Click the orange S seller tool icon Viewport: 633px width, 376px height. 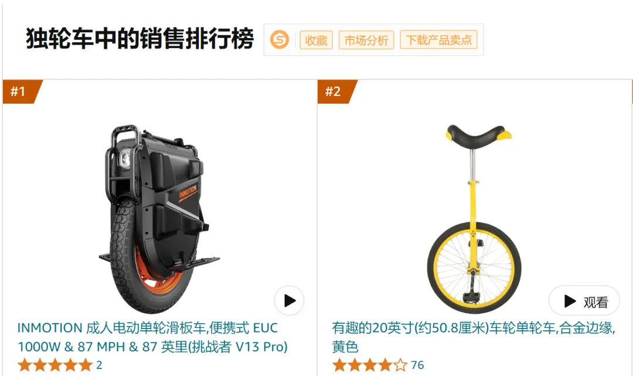(x=280, y=40)
